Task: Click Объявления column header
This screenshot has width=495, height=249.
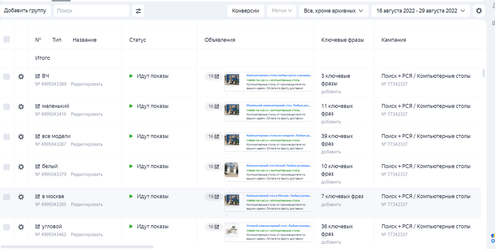Action: click(x=220, y=40)
